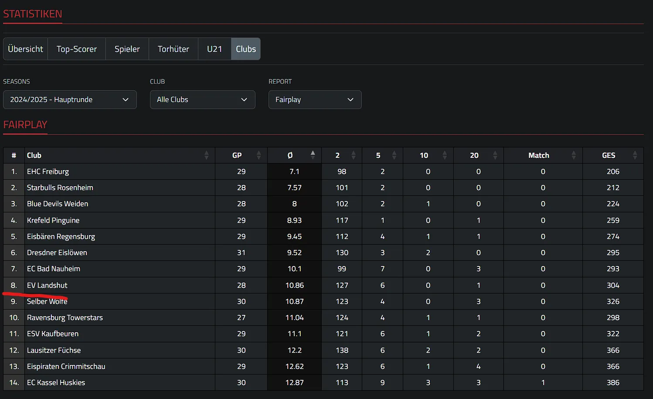Sort by 5-minute penalties column
Image resolution: width=653 pixels, height=399 pixels.
394,155
